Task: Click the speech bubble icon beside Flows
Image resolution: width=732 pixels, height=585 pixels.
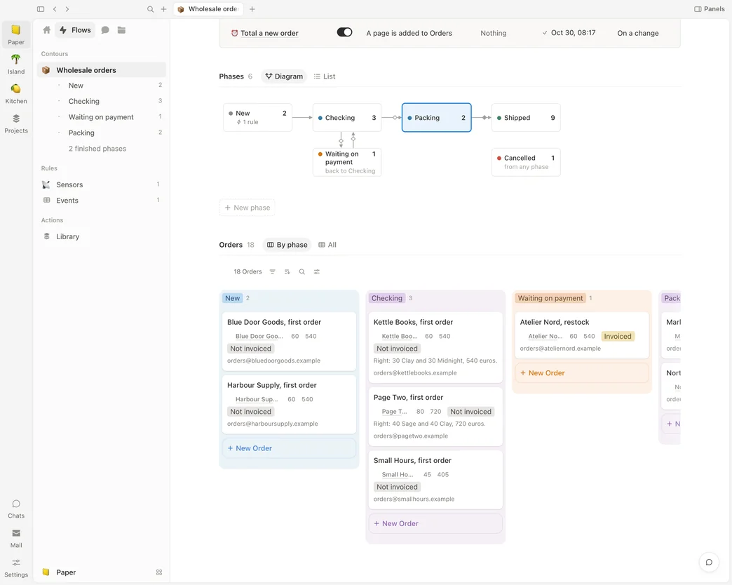Action: (105, 30)
